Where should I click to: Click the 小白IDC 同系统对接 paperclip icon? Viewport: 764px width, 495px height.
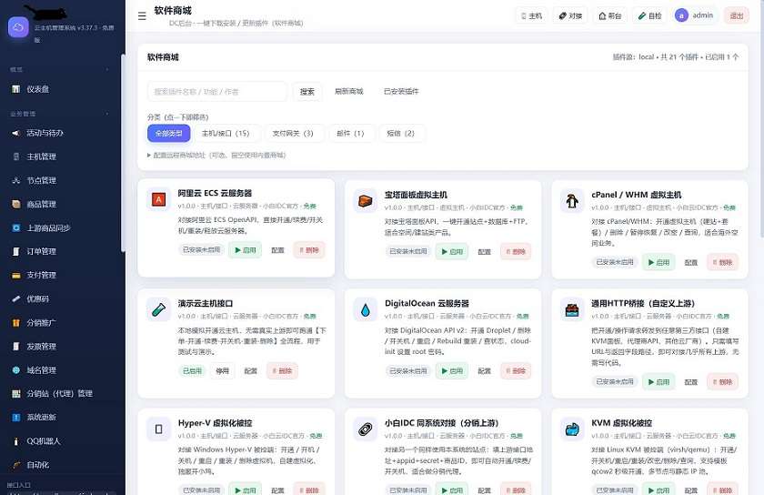(x=366, y=429)
